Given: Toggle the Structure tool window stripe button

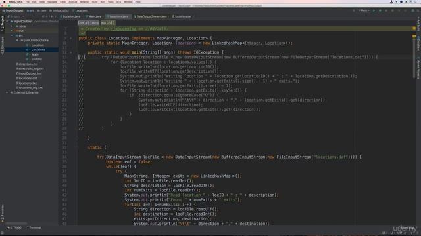Looking at the screenshot, I should 3,45.
